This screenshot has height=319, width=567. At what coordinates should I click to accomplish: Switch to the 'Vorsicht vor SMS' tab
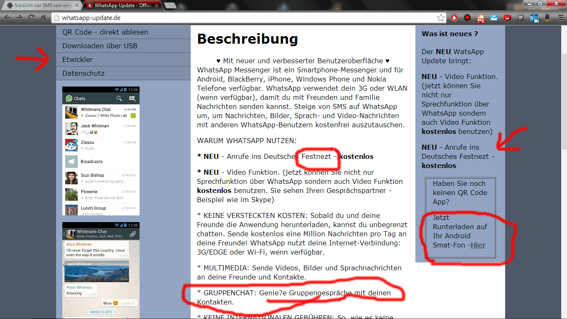click(x=42, y=5)
